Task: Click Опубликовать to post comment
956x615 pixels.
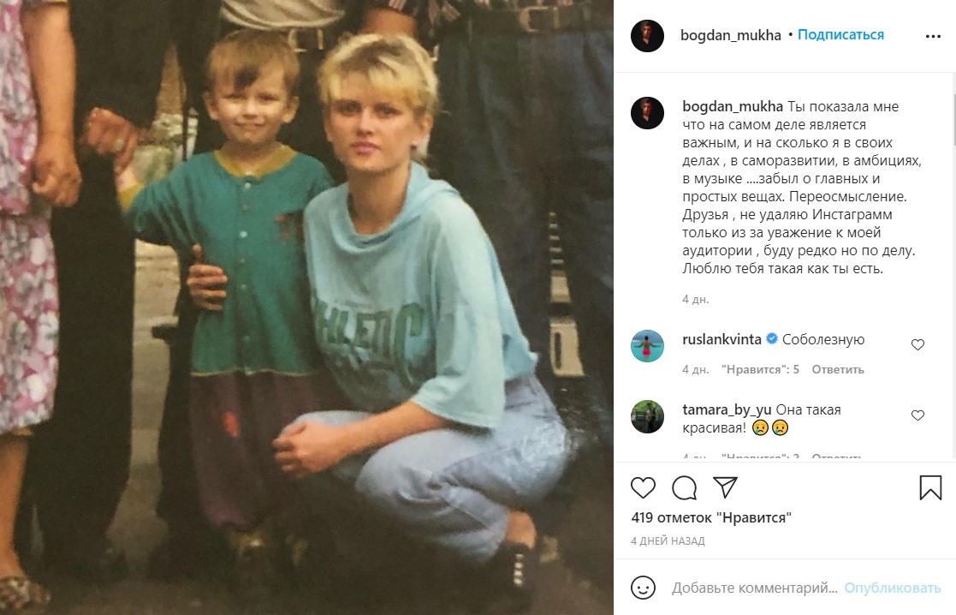Action: 892,588
